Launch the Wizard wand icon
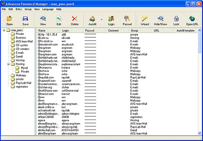This screenshot has height=141, width=203. pyautogui.click(x=145, y=19)
